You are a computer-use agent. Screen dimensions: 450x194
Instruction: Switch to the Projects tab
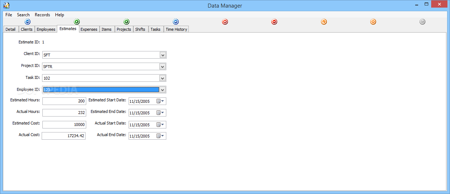[124, 29]
